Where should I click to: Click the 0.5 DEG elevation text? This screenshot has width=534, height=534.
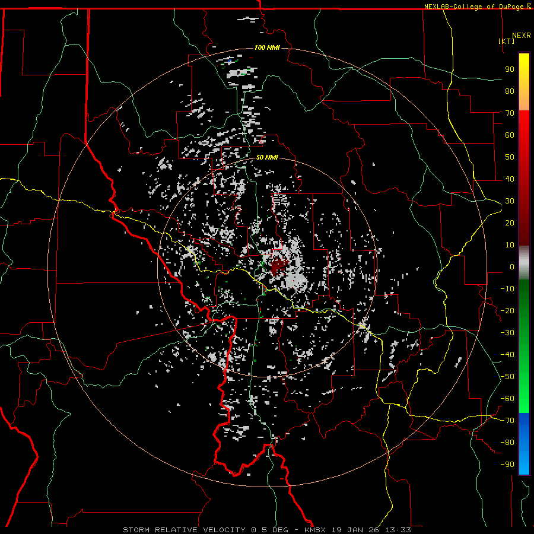[x=269, y=530]
